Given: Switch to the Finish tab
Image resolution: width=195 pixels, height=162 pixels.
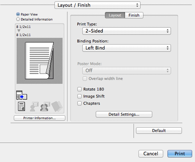Looking at the screenshot, I should tap(134, 15).
